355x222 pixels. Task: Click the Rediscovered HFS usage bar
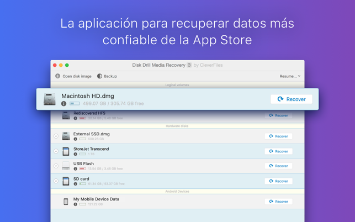click(83, 118)
